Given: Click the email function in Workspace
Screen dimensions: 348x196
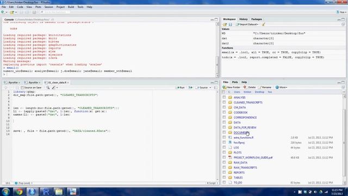Looking at the screenshot, I should (x=271, y=52).
